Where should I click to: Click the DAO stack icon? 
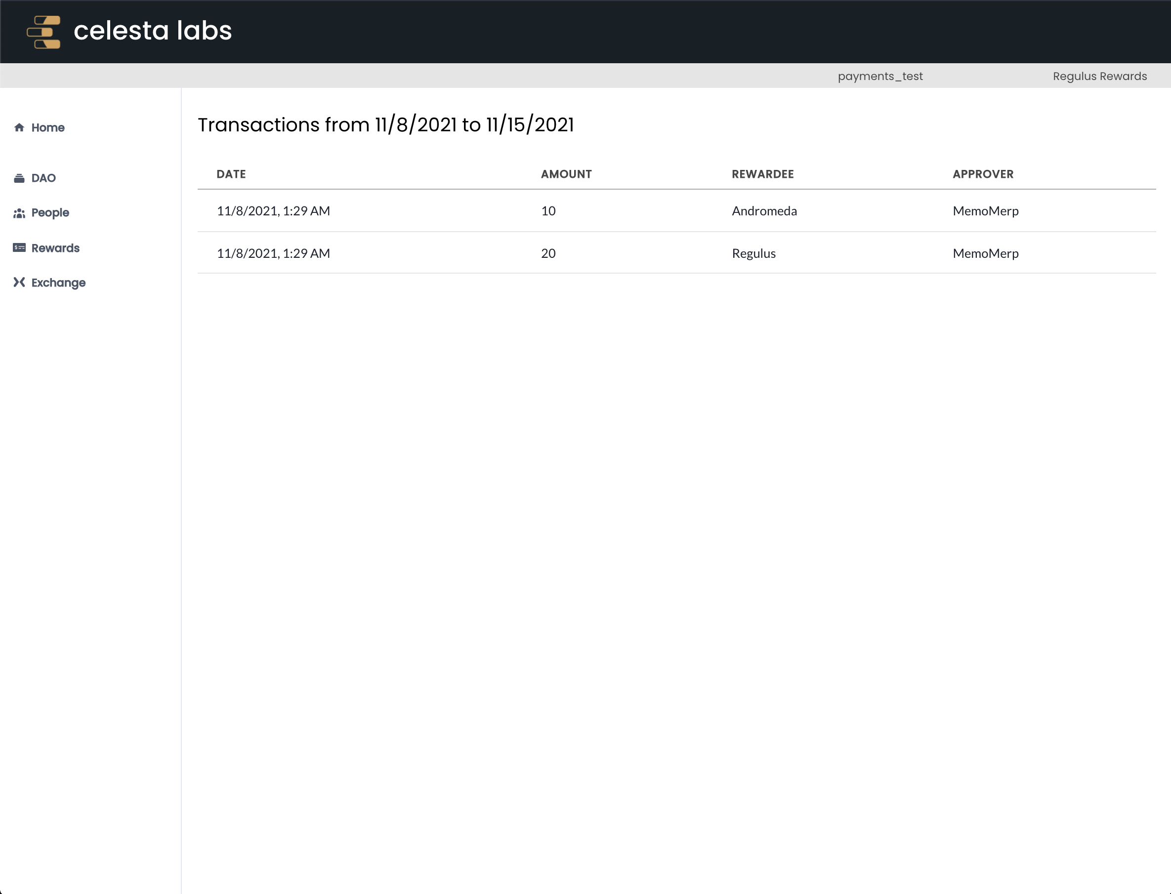click(19, 178)
